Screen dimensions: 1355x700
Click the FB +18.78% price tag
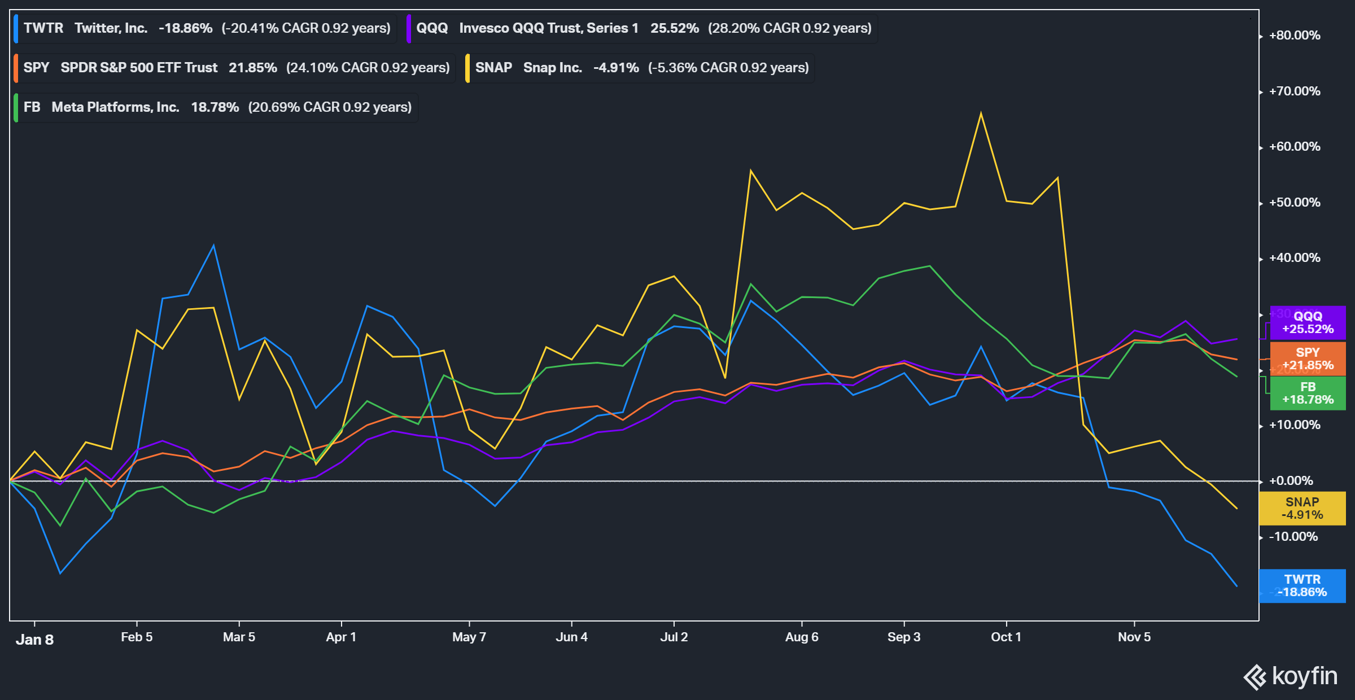pos(1308,393)
